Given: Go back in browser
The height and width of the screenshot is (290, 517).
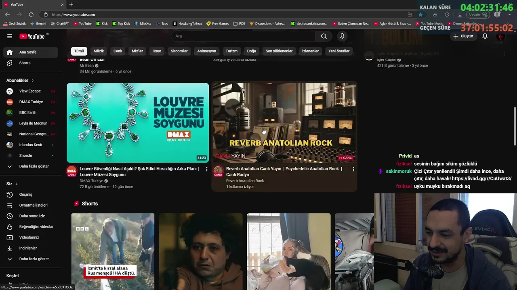Looking at the screenshot, I should pyautogui.click(x=7, y=14).
